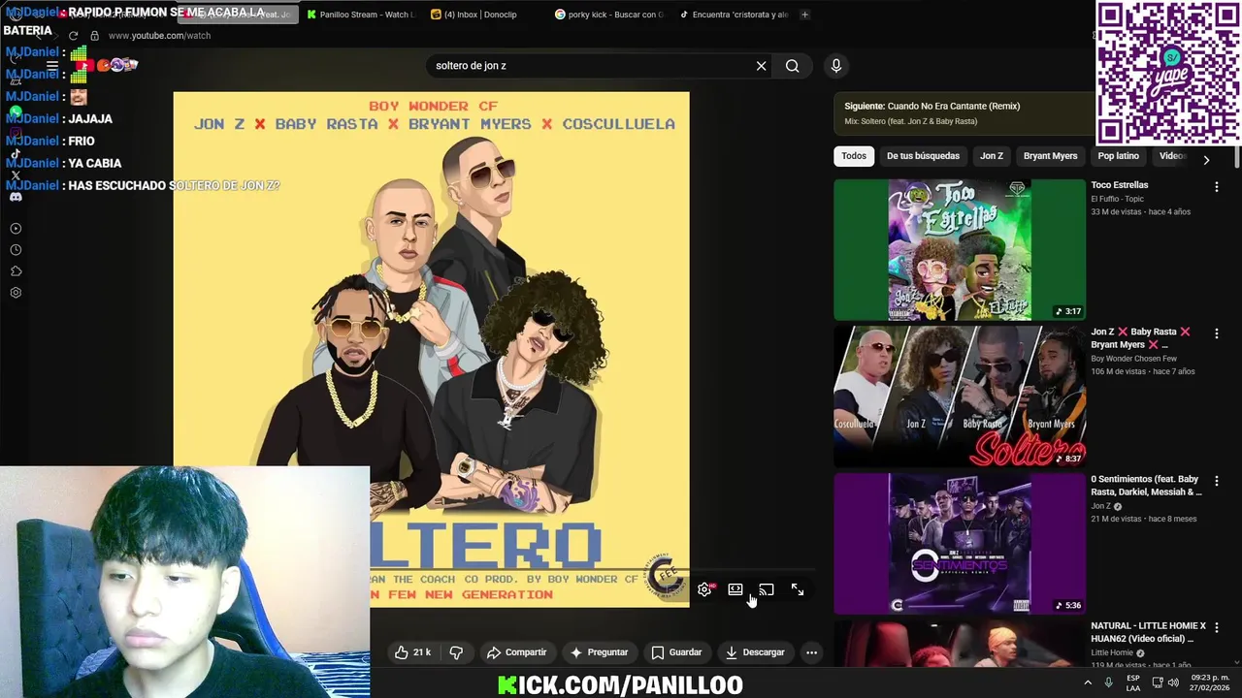Click the Preguntar button

[600, 652]
